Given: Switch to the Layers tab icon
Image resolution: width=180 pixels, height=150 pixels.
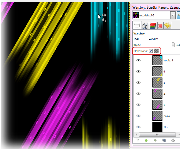Looking at the screenshot, I should (137, 26).
